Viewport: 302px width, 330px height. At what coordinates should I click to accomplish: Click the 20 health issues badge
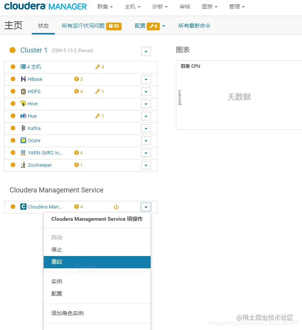click(x=114, y=26)
